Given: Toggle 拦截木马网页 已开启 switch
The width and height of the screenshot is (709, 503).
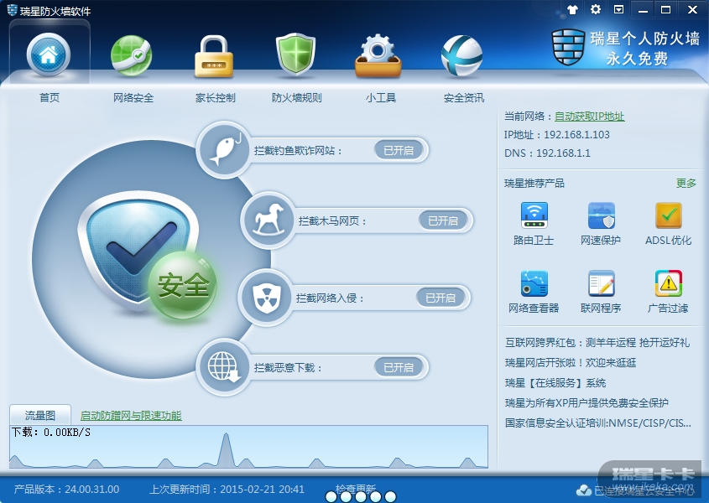Looking at the screenshot, I should pyautogui.click(x=443, y=220).
